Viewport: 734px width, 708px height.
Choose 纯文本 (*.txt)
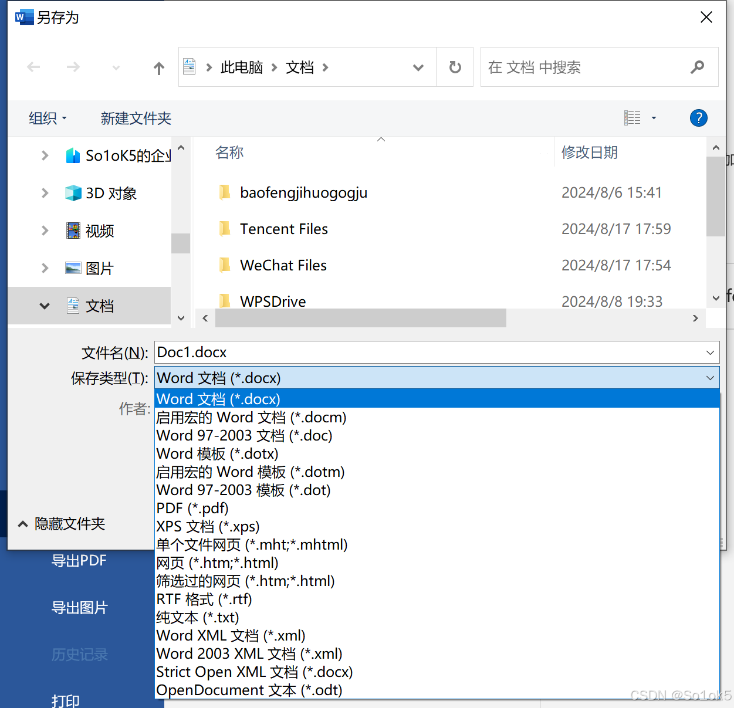tap(437, 617)
